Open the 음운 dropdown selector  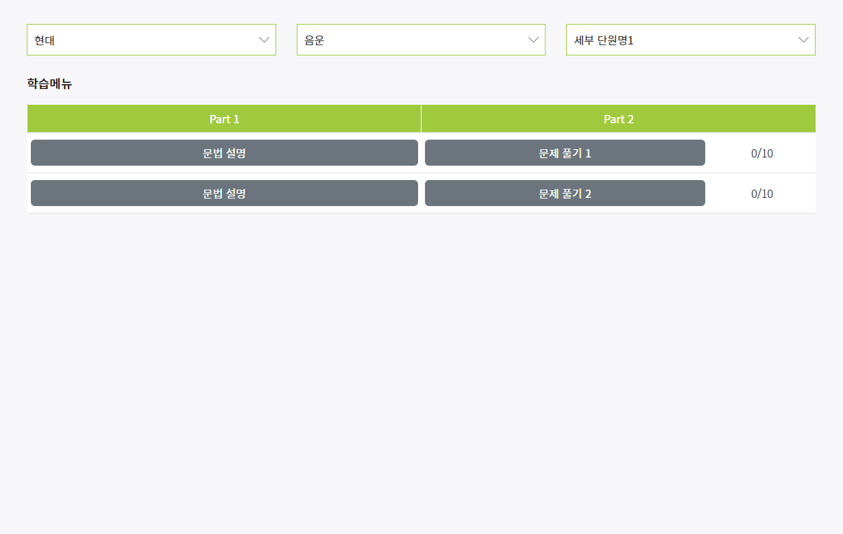[x=421, y=40]
